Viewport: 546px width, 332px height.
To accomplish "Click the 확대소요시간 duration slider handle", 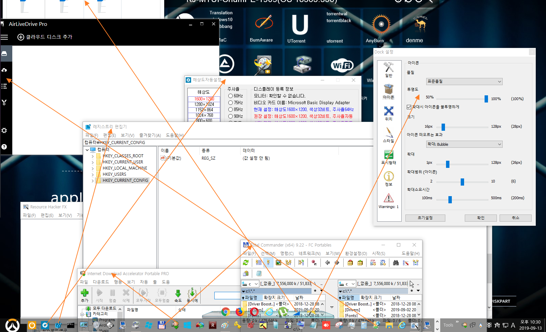I will pos(450,200).
